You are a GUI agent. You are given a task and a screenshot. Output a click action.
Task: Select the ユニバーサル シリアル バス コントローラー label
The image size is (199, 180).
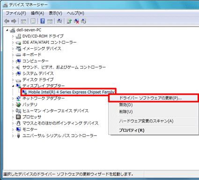(x=59, y=135)
